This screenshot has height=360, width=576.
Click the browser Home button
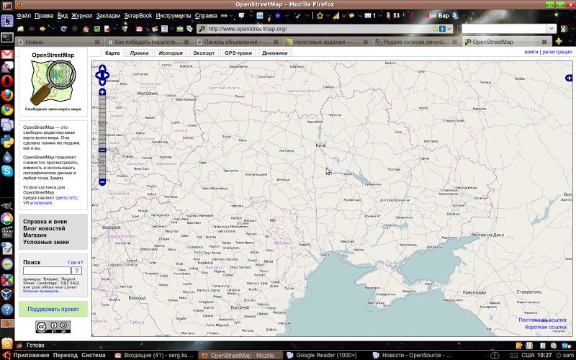pyautogui.click(x=86, y=29)
